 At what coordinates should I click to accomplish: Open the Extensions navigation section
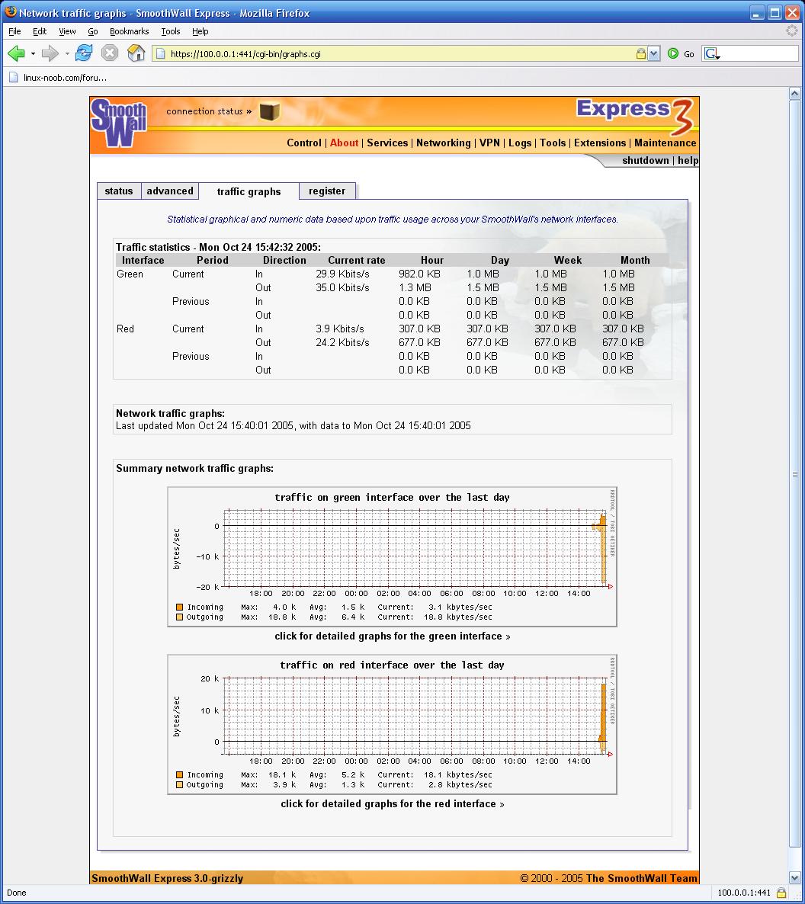click(600, 143)
